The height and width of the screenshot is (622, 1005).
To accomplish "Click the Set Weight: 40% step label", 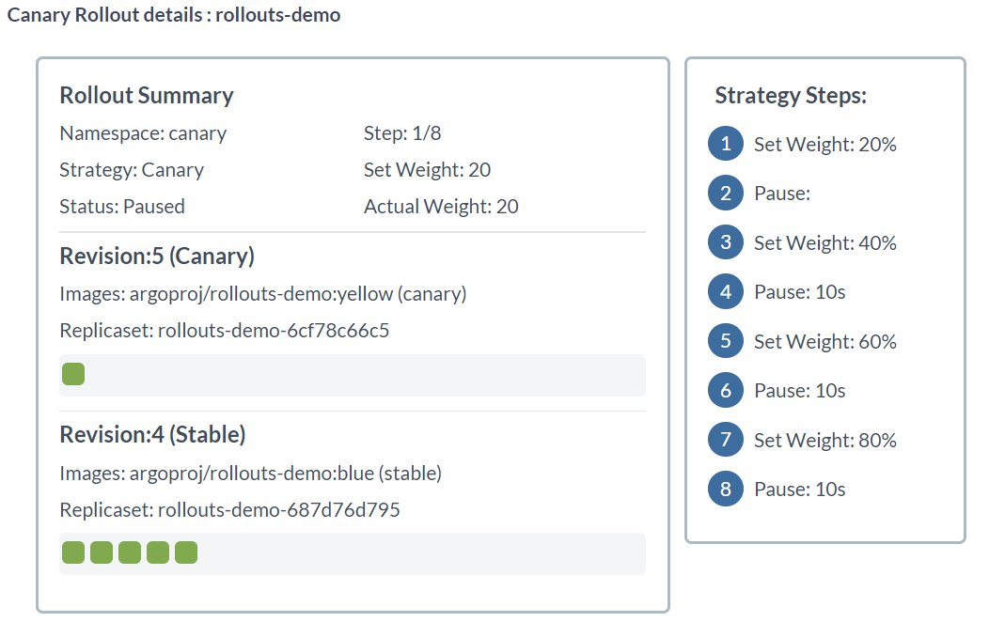I will coord(824,243).
